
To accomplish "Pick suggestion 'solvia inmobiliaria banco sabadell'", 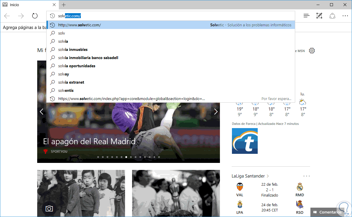I will (x=171, y=58).
